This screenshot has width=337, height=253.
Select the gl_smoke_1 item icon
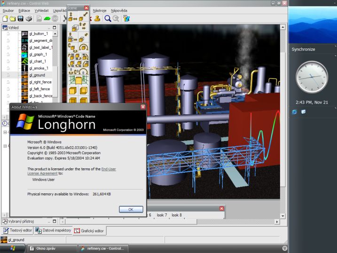tap(25, 68)
